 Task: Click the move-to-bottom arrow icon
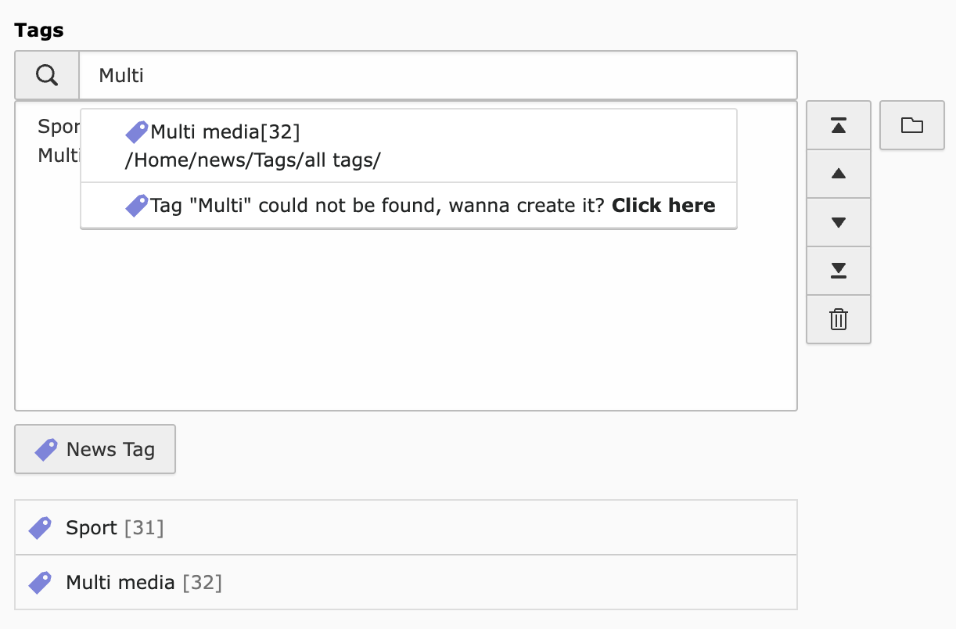click(838, 271)
